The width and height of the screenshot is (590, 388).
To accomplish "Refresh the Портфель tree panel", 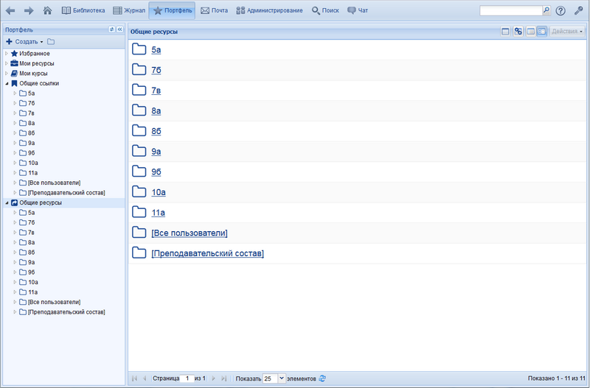I will 111,29.
